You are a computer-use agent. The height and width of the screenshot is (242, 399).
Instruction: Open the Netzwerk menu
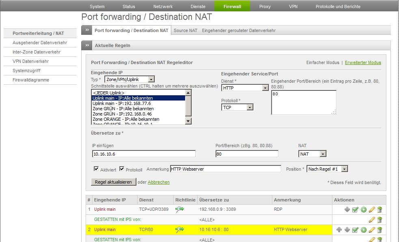point(163,6)
